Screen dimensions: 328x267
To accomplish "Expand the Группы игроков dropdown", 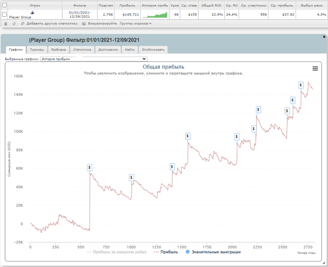I will 135,23.
